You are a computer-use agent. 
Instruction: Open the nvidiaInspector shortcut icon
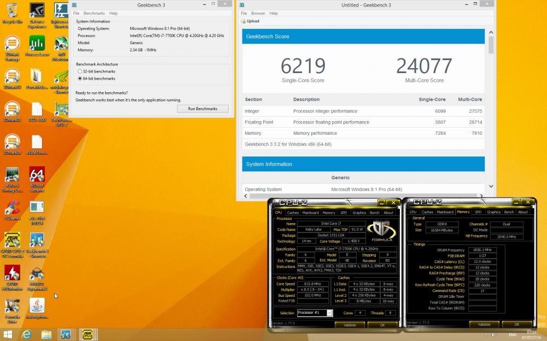(x=61, y=81)
